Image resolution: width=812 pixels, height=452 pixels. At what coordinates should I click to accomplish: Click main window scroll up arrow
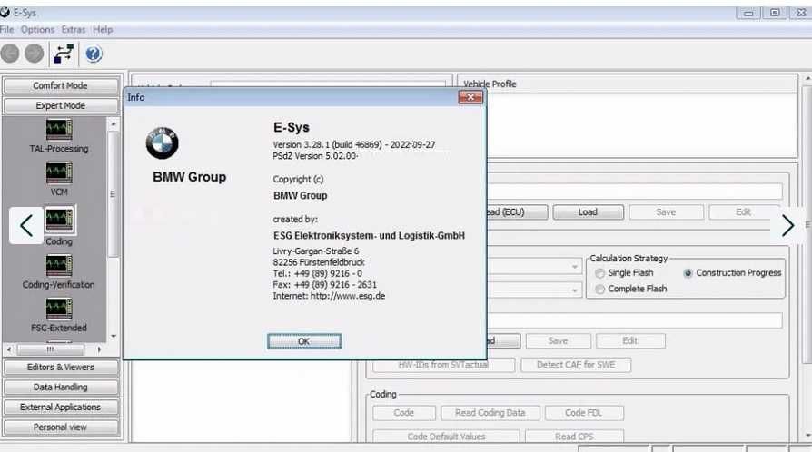(807, 78)
